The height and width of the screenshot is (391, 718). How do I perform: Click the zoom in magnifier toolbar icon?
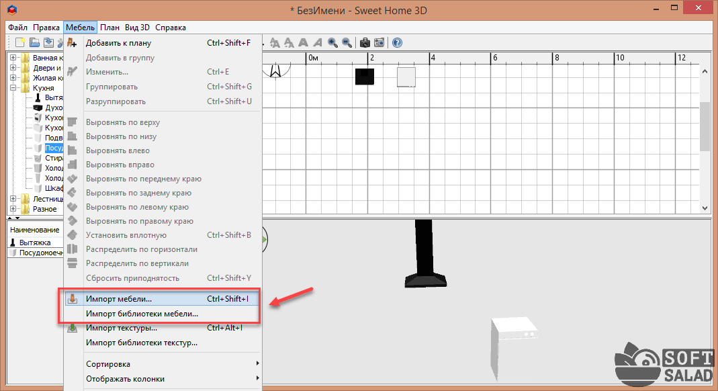(x=332, y=43)
